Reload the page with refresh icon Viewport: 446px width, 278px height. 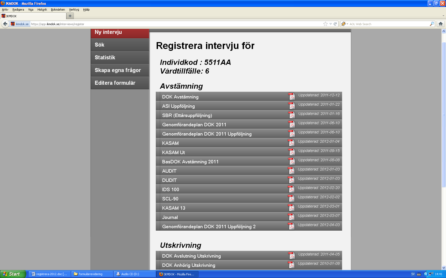pyautogui.click(x=335, y=24)
